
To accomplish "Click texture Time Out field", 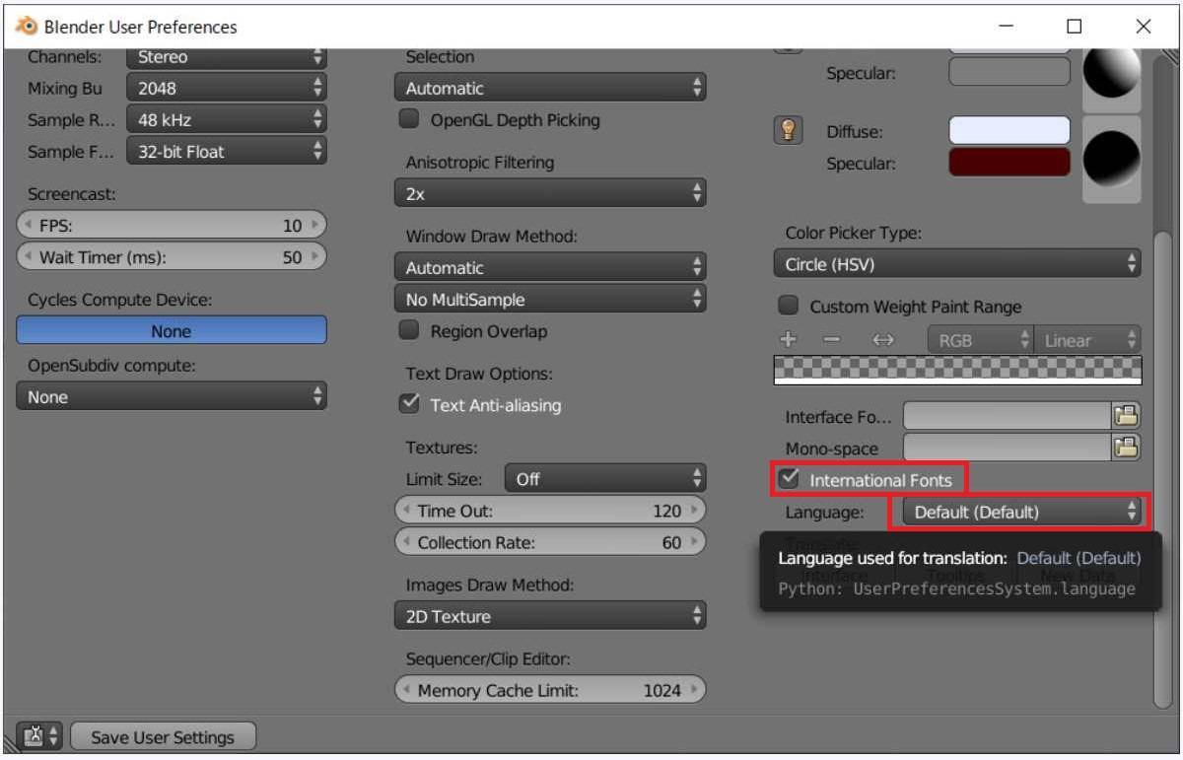I will coord(550,510).
